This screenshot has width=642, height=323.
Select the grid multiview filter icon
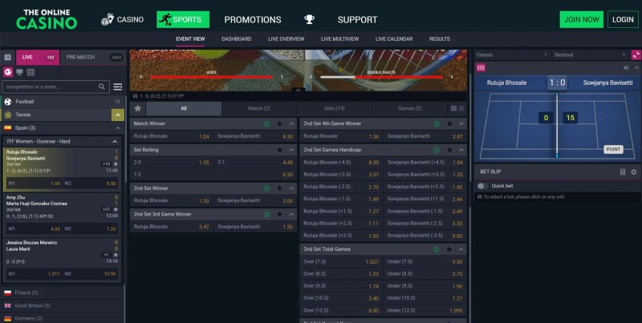click(x=30, y=72)
